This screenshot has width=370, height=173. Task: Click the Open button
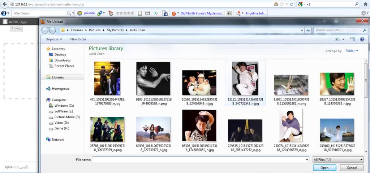tap(324, 168)
